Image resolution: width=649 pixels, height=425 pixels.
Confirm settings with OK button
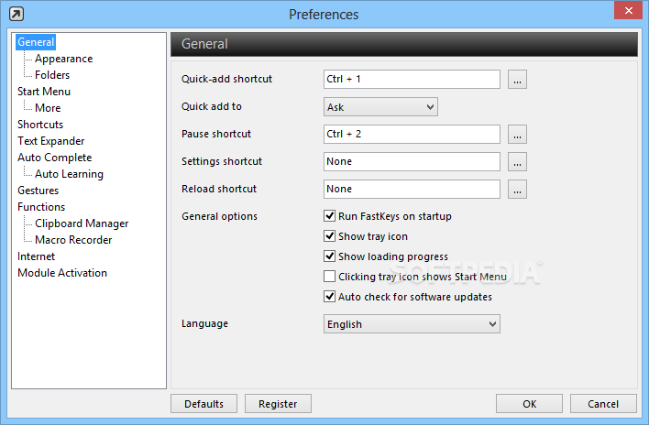530,404
